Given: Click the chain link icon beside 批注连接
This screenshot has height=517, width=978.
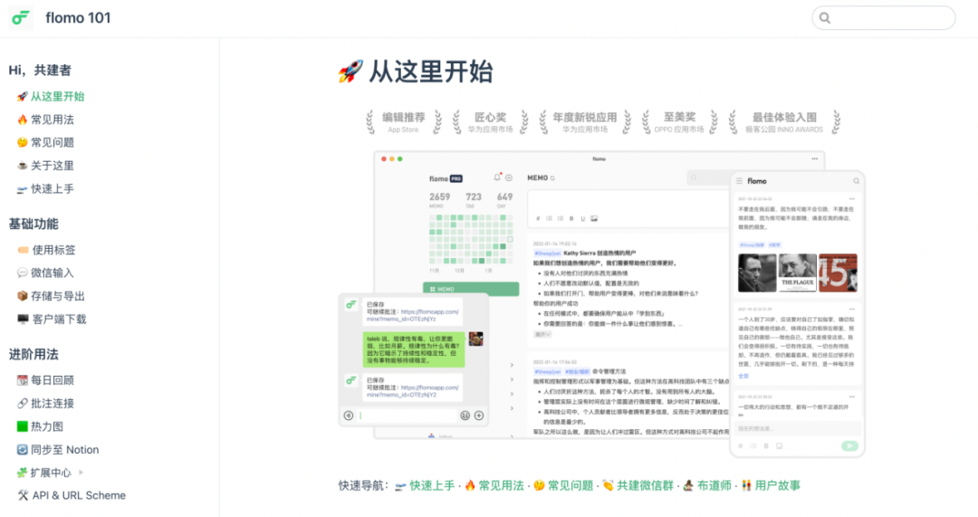Looking at the screenshot, I should (x=23, y=404).
